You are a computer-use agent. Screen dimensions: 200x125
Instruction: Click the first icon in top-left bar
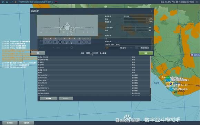(3, 2)
